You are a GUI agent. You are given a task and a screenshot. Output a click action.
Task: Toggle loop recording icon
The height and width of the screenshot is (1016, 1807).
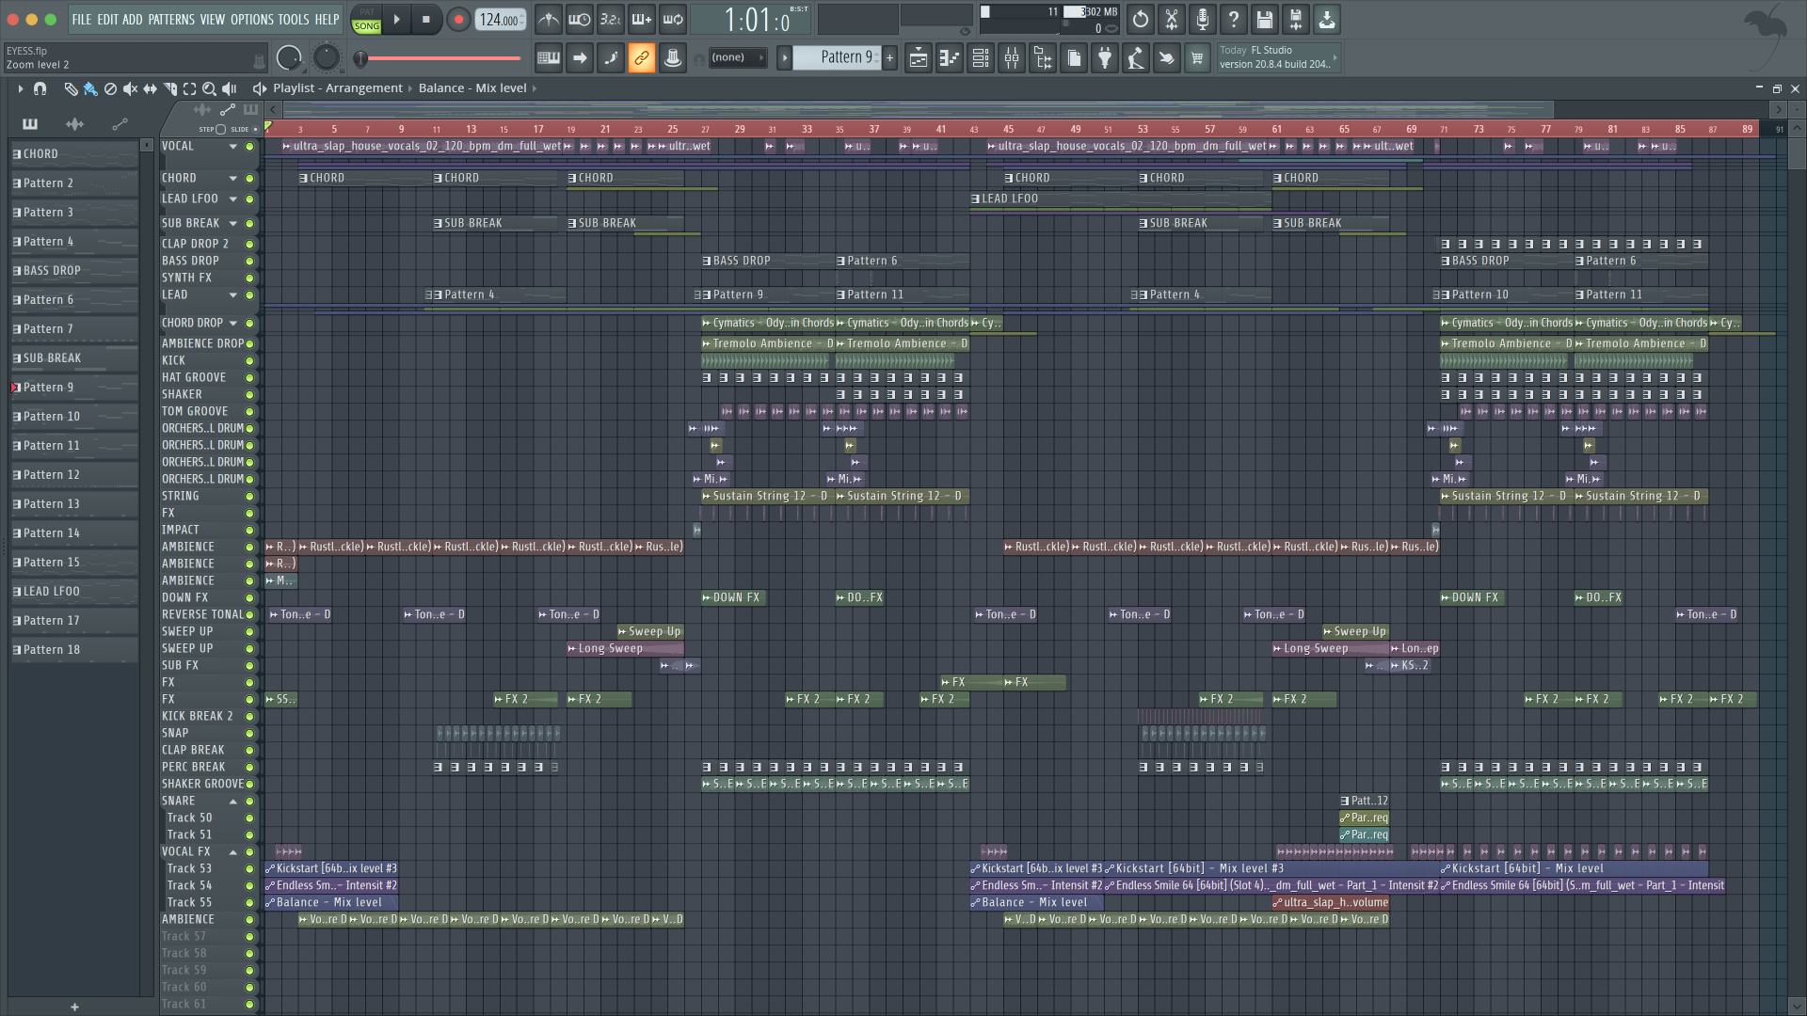pyautogui.click(x=673, y=20)
